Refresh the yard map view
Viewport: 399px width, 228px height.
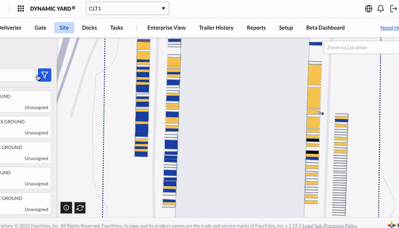[80, 208]
